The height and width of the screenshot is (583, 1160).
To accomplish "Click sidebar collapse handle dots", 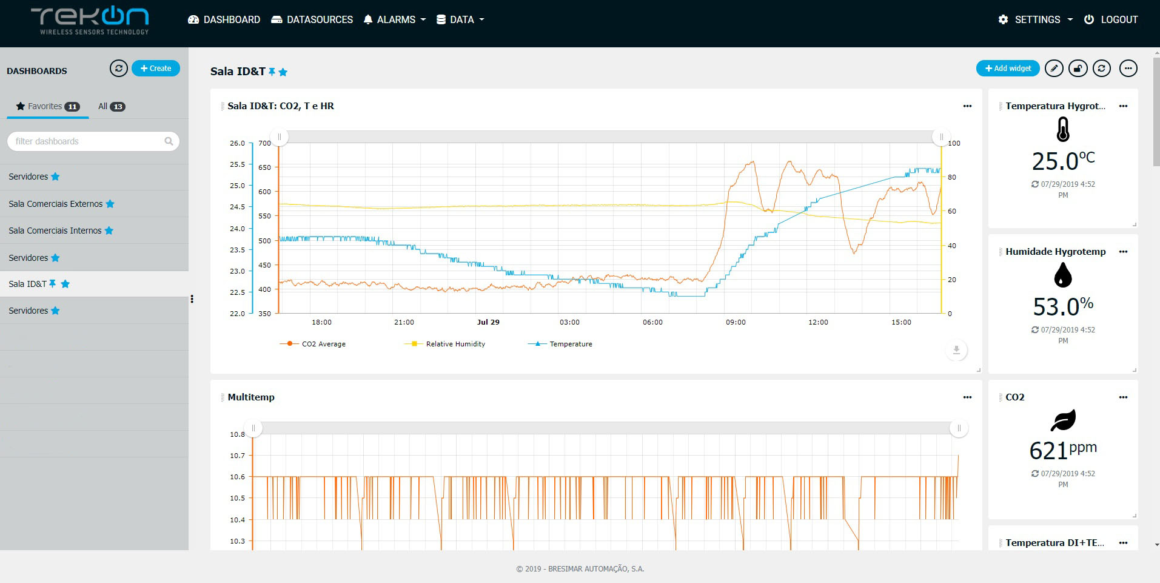I will click(x=192, y=299).
